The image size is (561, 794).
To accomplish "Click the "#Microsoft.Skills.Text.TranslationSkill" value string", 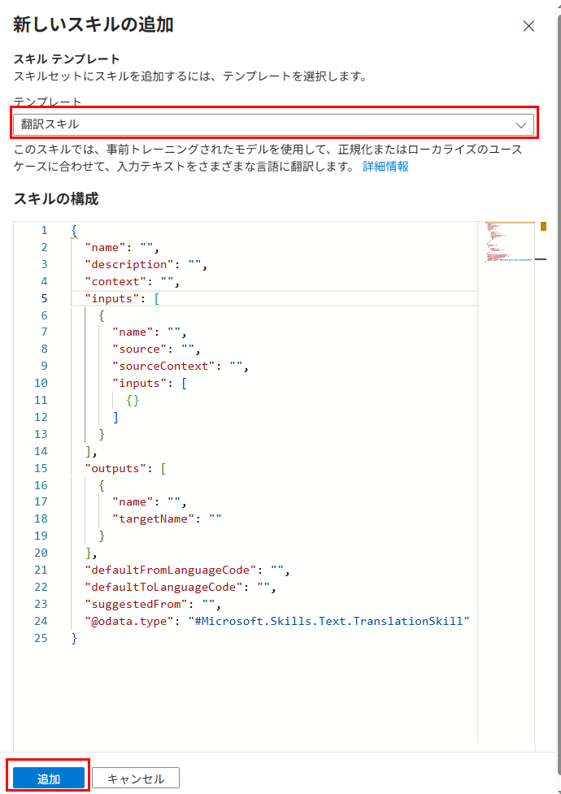I will pyautogui.click(x=337, y=621).
